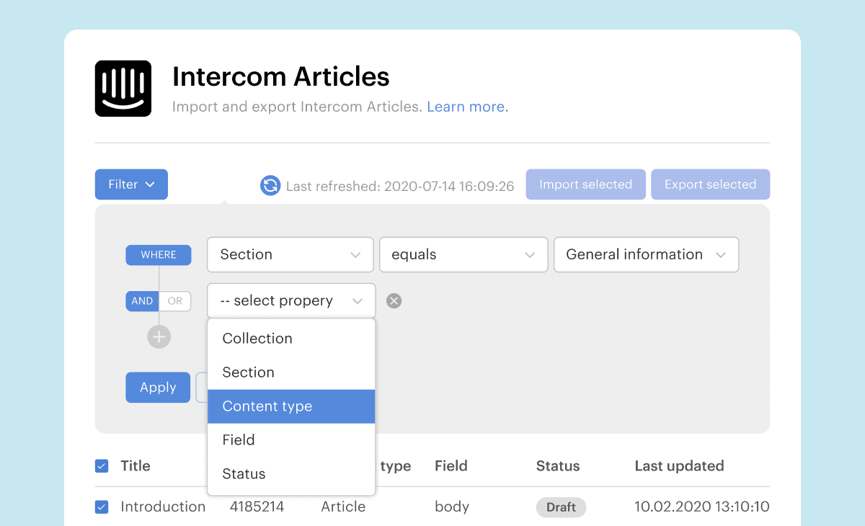Open the Filter dropdown button

(131, 184)
